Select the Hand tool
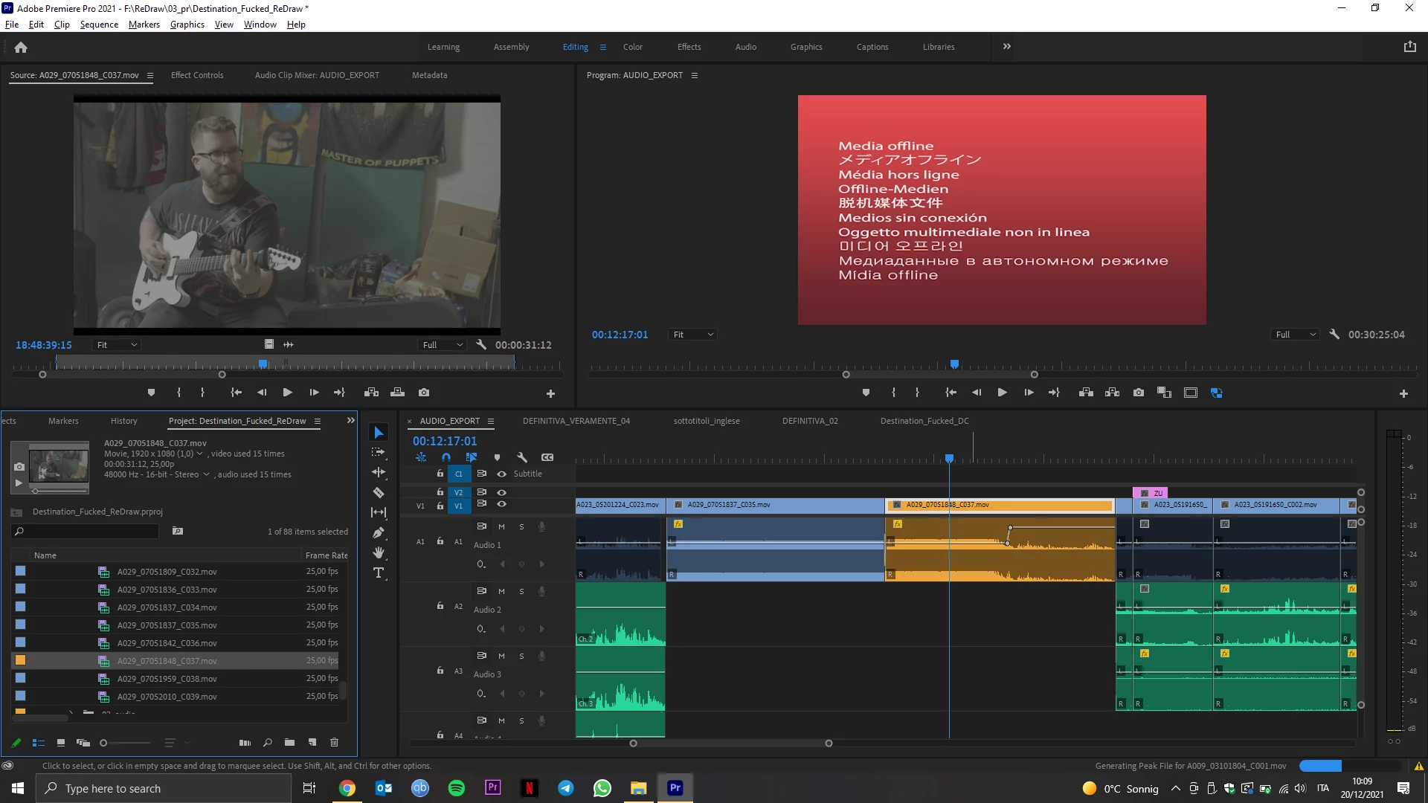The height and width of the screenshot is (803, 1428). 379,552
